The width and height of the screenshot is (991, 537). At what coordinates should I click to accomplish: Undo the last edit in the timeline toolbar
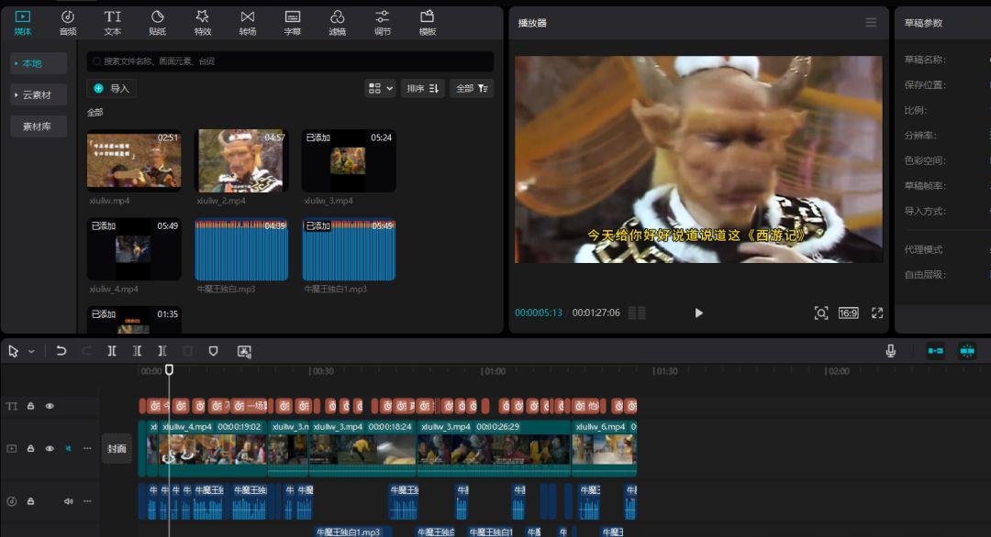[61, 351]
